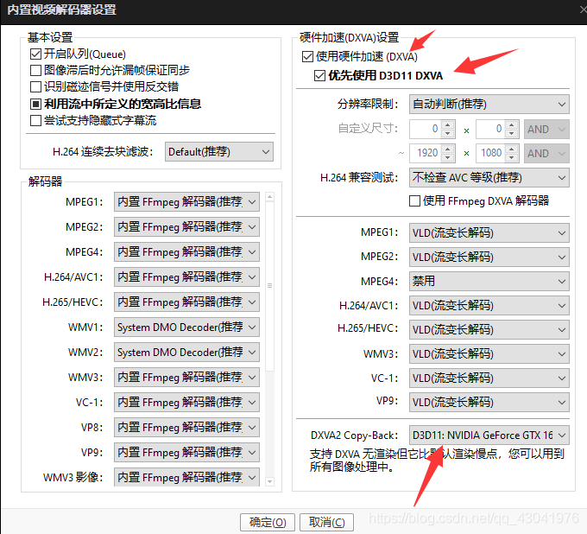587x534 pixels.
Task: Open second AND condition dropdown beside 1080
Action: 546,153
